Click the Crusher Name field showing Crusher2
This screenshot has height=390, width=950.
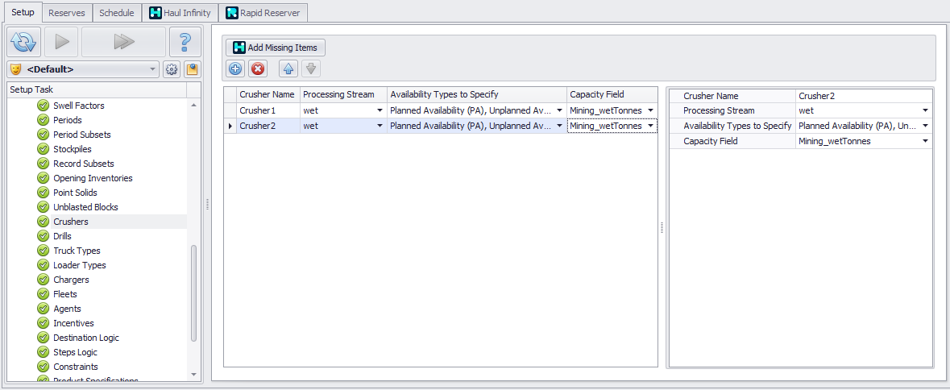click(862, 96)
